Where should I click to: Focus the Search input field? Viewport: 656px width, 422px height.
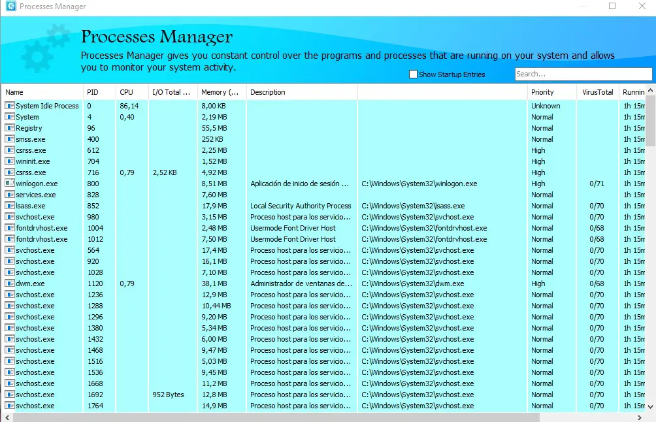[583, 74]
